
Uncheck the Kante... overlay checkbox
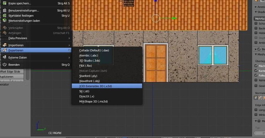(x=256, y=71)
